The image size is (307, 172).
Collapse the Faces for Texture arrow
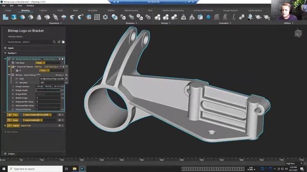coord(9,67)
